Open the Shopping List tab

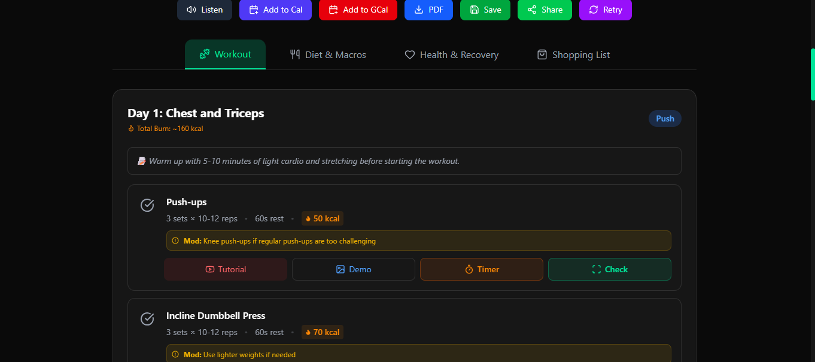click(573, 54)
